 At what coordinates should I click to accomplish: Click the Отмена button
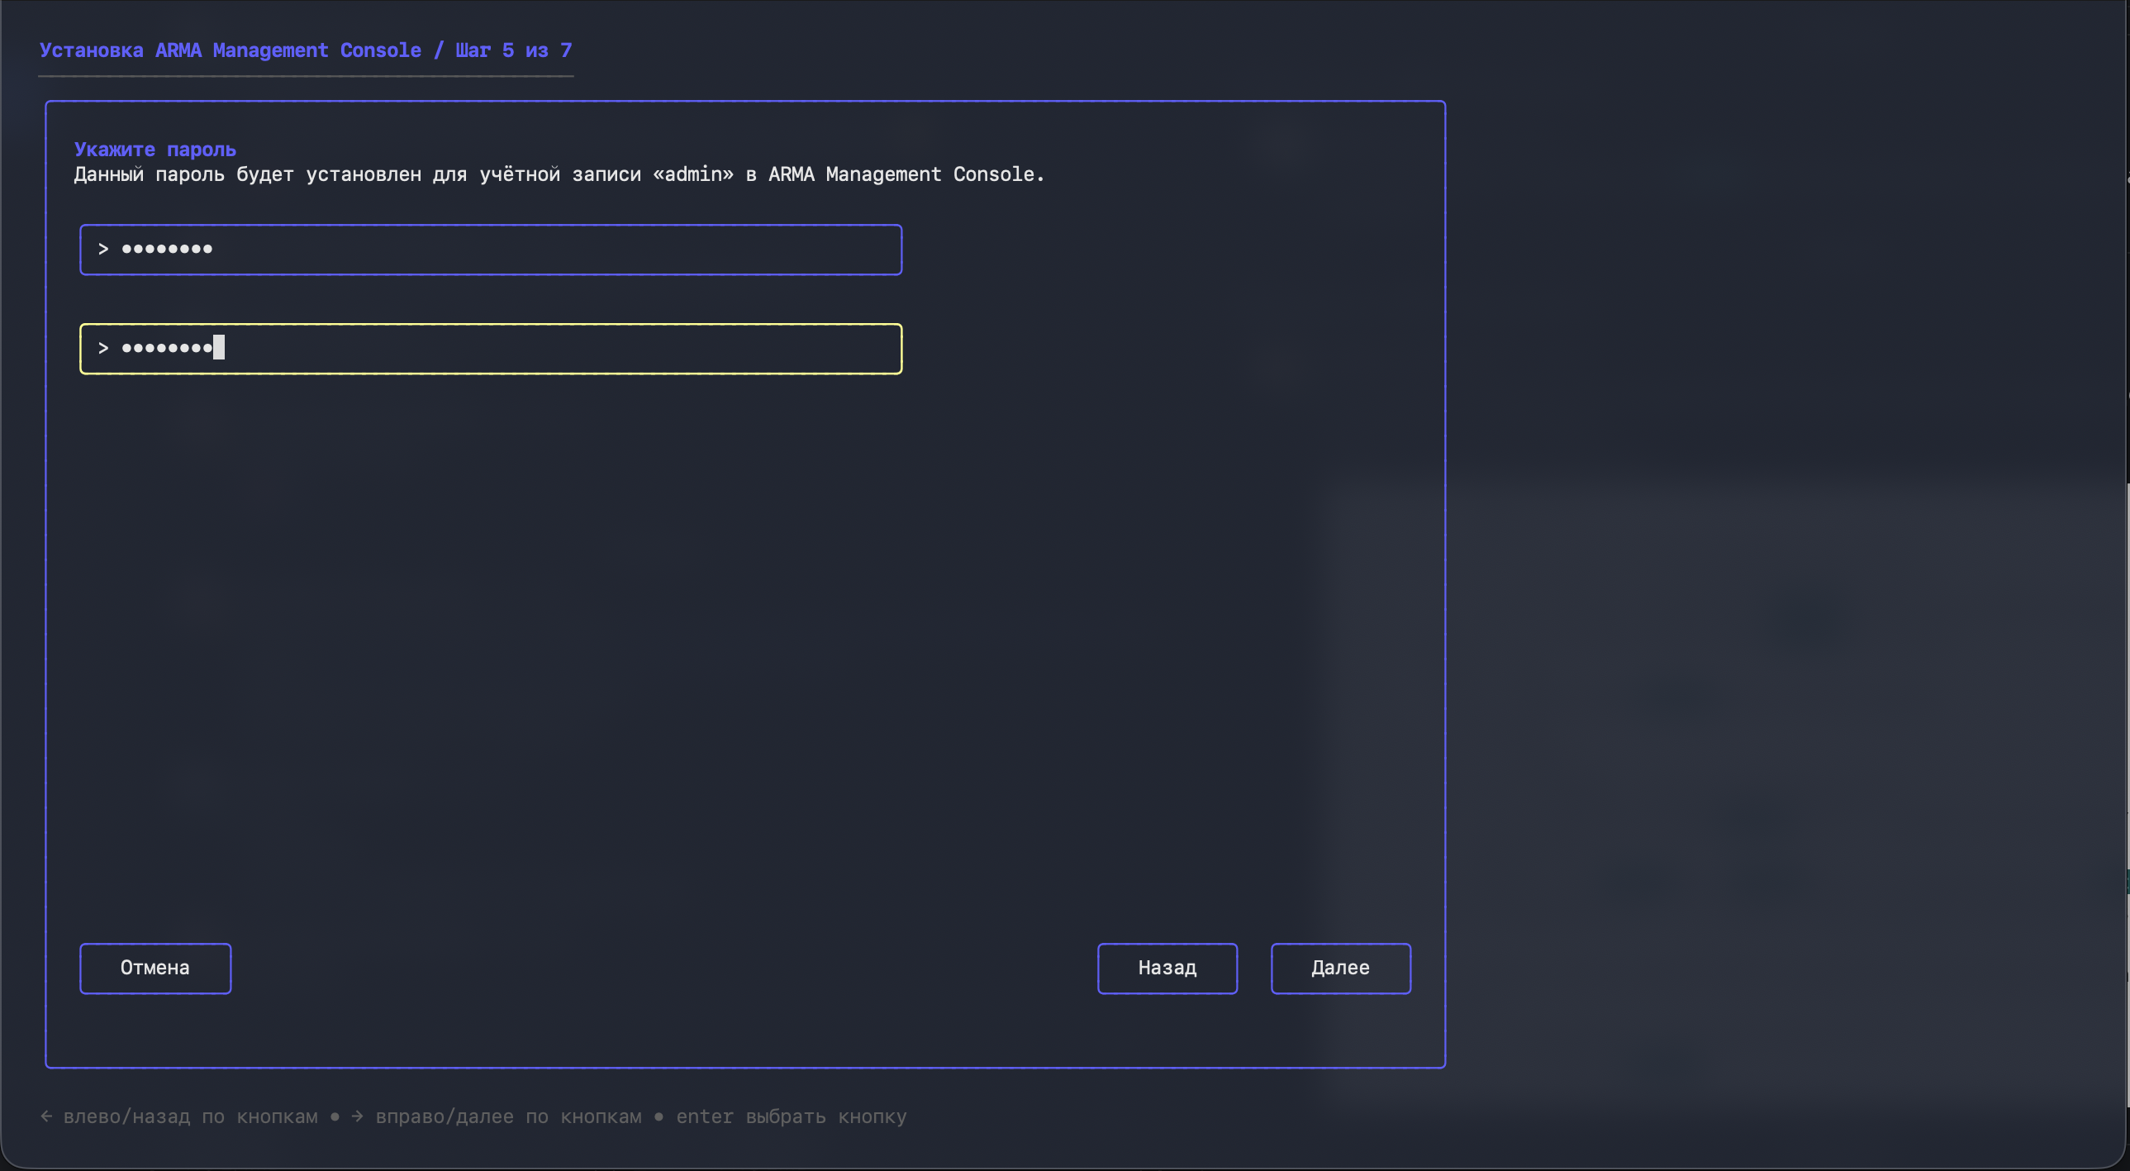click(x=155, y=969)
